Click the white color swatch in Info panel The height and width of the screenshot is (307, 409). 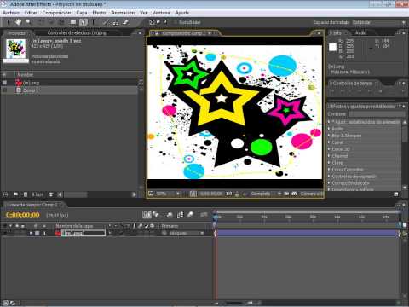point(332,47)
